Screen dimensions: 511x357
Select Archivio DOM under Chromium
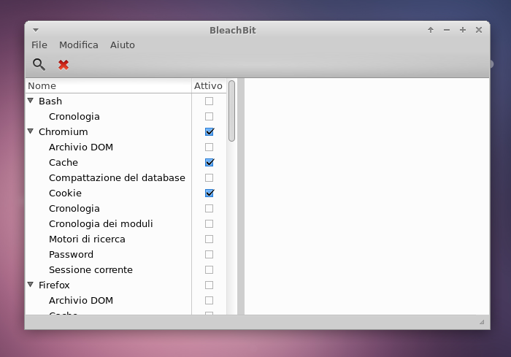81,147
